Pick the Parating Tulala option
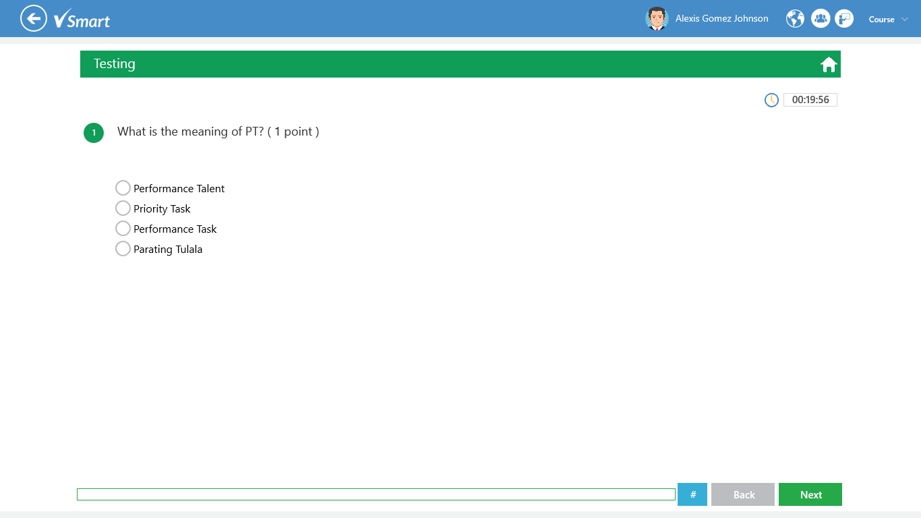 coord(123,249)
